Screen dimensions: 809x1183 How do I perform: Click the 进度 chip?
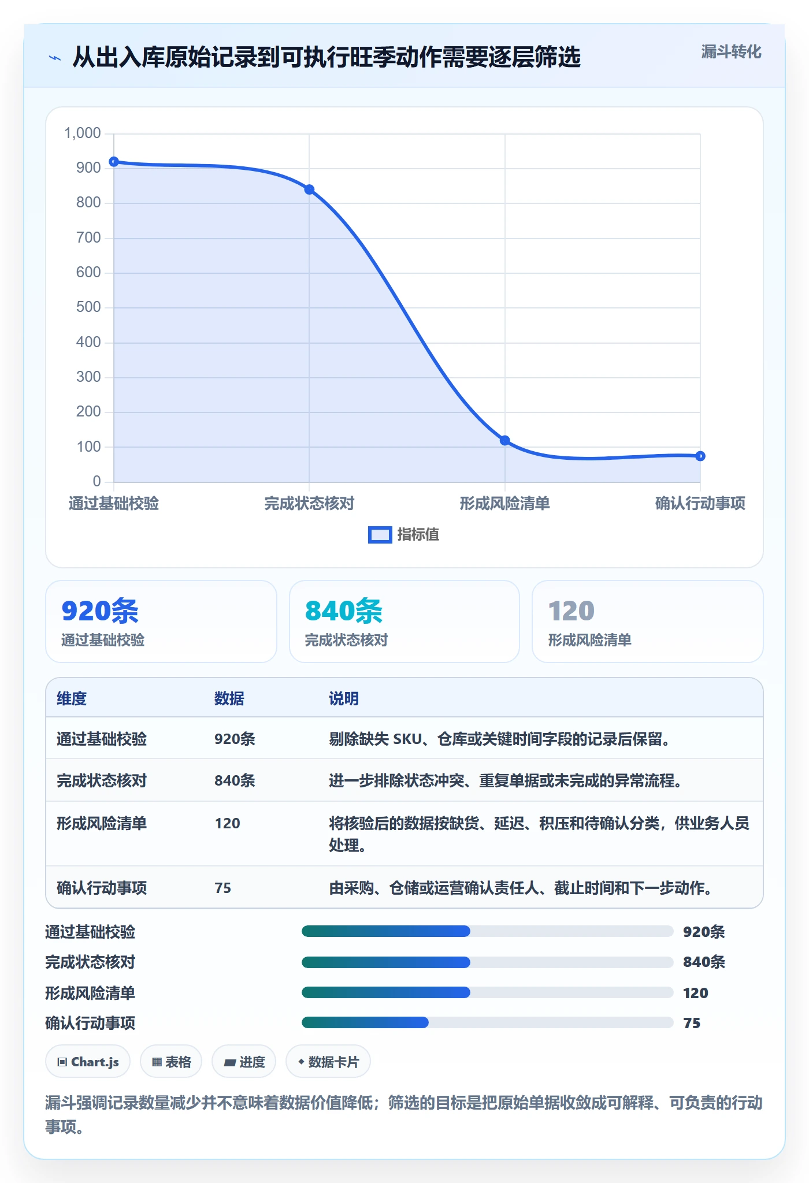click(x=244, y=1062)
